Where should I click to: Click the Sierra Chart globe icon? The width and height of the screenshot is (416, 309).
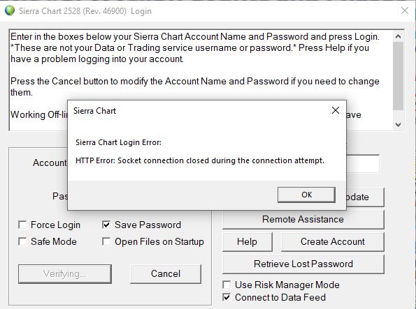point(10,10)
